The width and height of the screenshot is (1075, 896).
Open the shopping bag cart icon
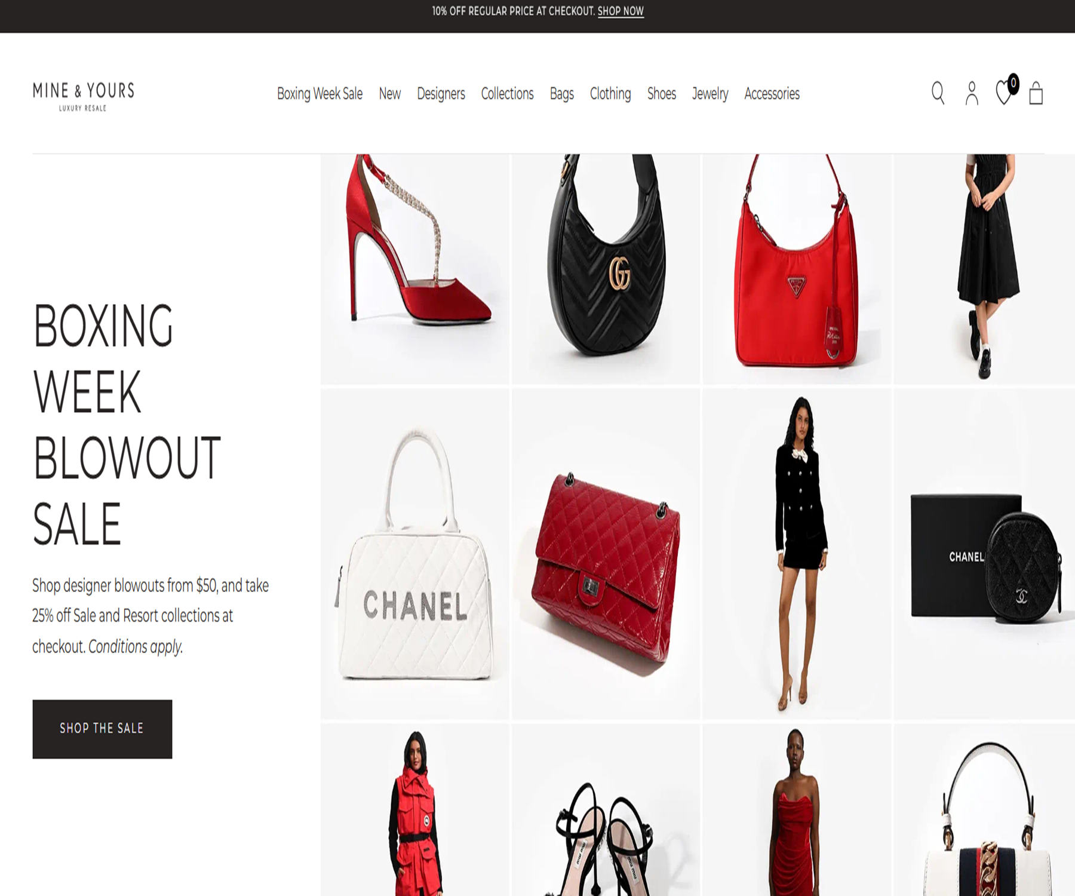tap(1036, 93)
